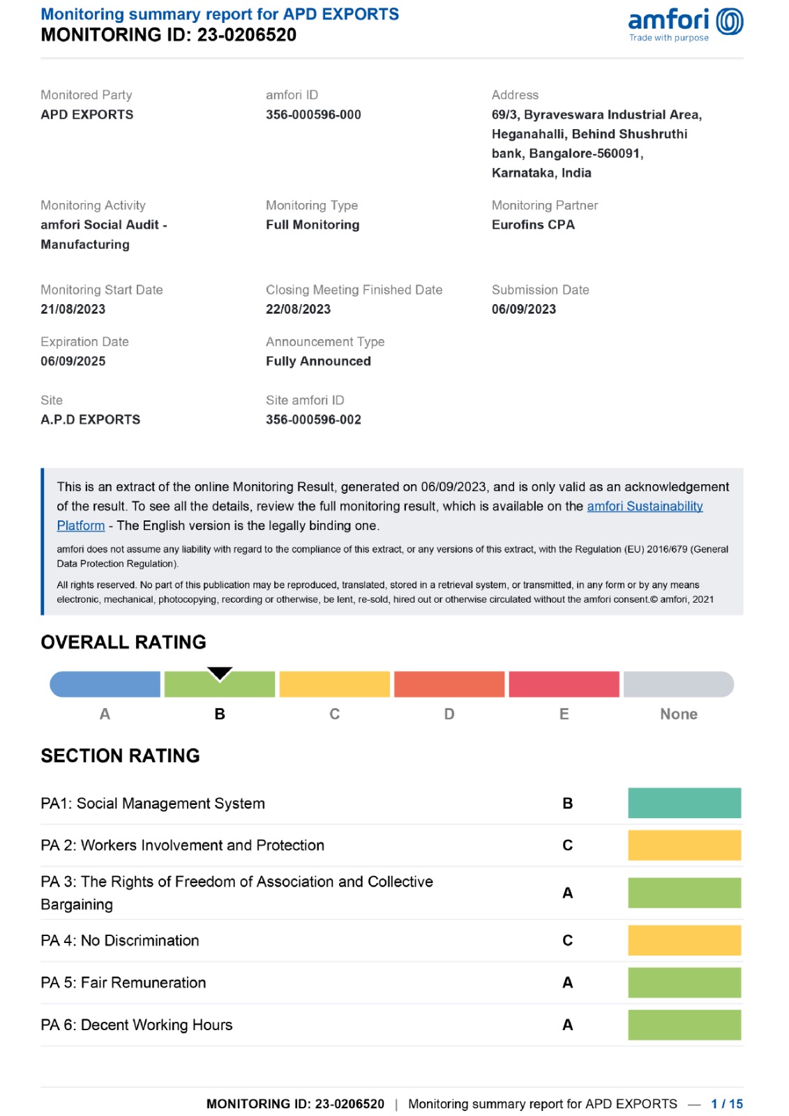
Task: Select the grey None rating bar segment
Action: (x=679, y=684)
